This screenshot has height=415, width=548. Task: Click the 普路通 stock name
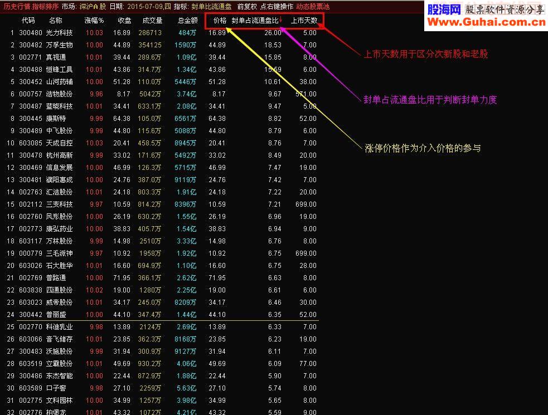coord(56,278)
